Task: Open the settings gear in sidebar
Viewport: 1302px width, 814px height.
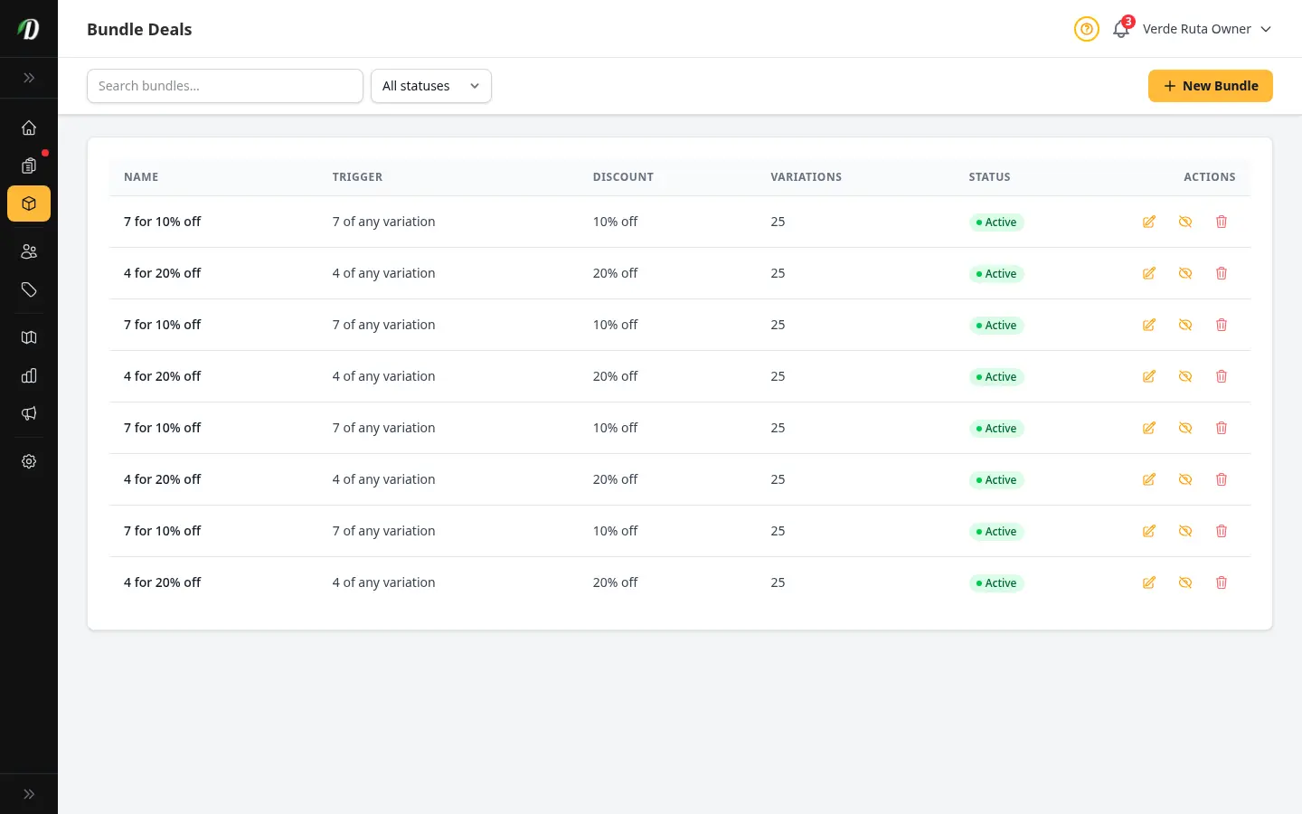Action: point(29,461)
